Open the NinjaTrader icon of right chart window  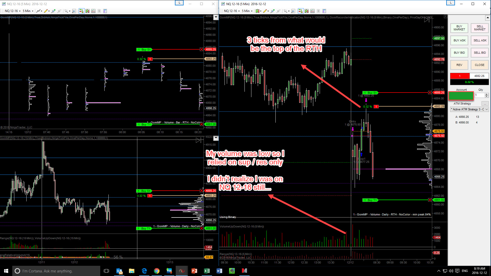(223, 4)
